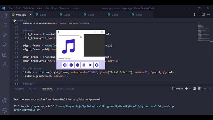
Task: Switch to the music.py editor tab
Action: pos(21,15)
